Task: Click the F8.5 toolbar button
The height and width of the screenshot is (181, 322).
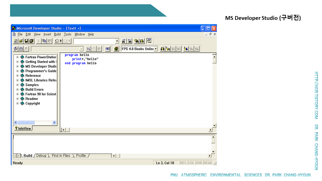Action: [x=108, y=49]
